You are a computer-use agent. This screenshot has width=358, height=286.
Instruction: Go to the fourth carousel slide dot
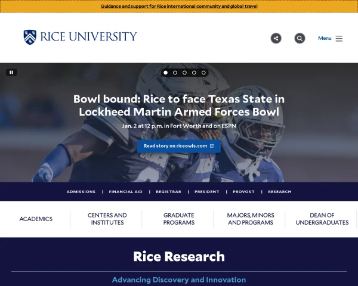[x=194, y=72]
